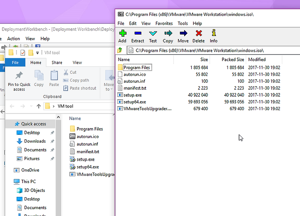
Task: Open the File tab in Explorer ribbon
Action: click(15, 63)
